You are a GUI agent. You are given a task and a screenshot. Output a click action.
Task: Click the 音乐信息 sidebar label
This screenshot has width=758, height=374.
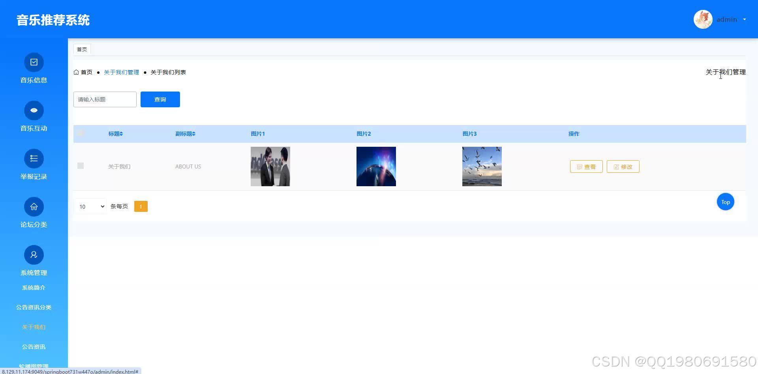pyautogui.click(x=34, y=80)
